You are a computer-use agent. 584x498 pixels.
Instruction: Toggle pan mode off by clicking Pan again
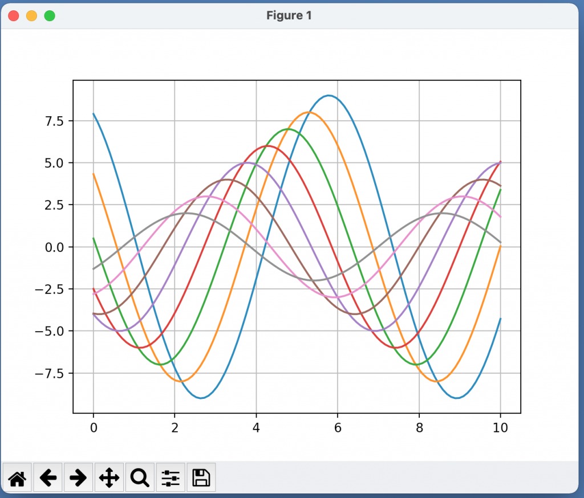(109, 477)
